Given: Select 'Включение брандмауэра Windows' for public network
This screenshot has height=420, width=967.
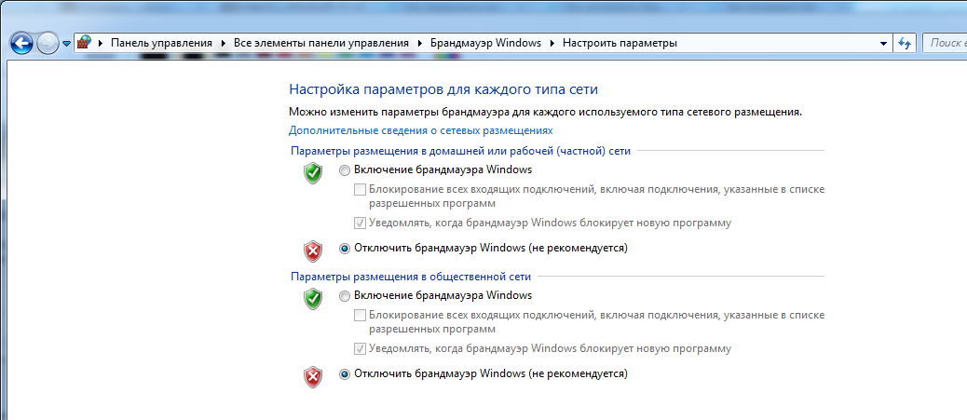Looking at the screenshot, I should [345, 296].
